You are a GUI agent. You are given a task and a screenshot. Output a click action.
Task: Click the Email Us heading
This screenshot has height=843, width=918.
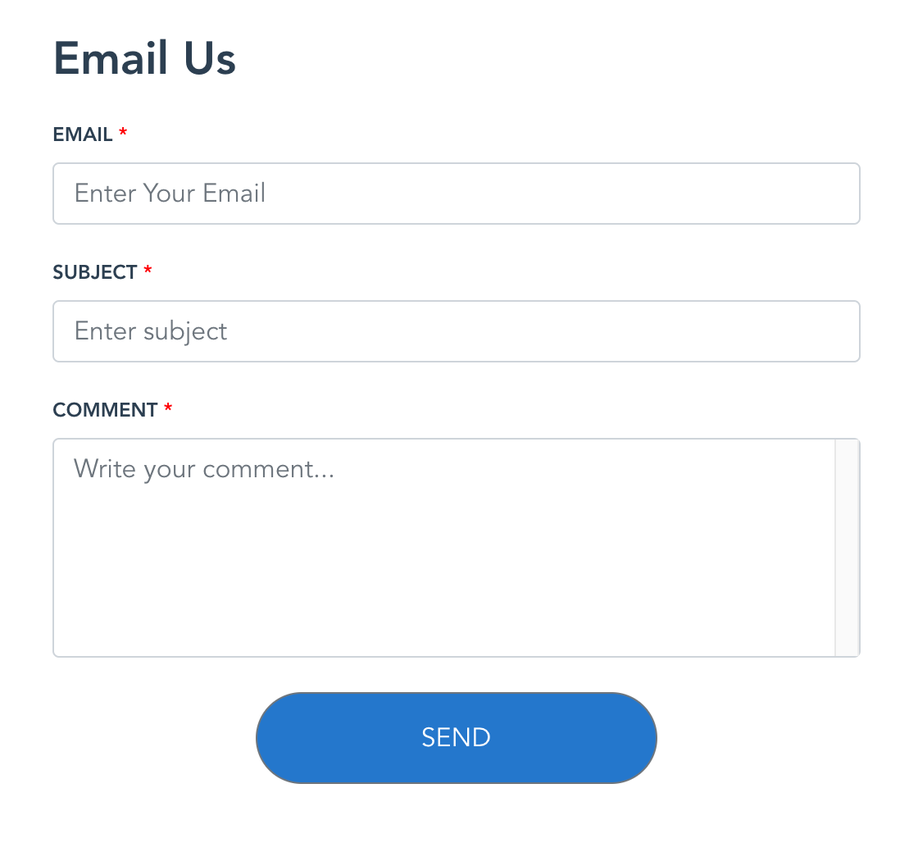tap(144, 58)
